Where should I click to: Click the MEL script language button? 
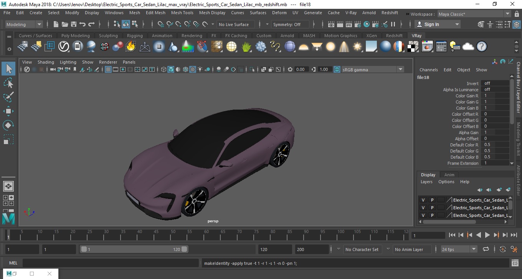click(13, 263)
